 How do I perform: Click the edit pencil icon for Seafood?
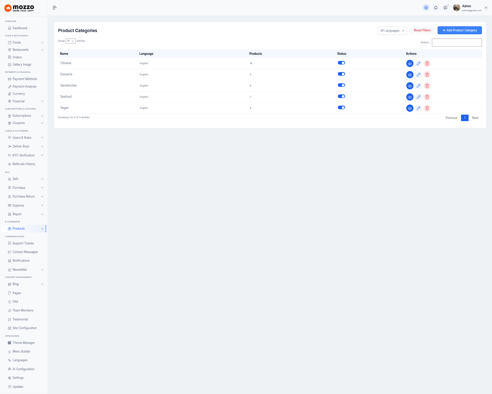pyautogui.click(x=418, y=97)
